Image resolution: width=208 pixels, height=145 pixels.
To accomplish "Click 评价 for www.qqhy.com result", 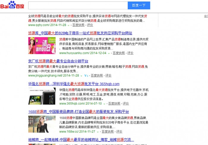I will (x=90, y=25).
